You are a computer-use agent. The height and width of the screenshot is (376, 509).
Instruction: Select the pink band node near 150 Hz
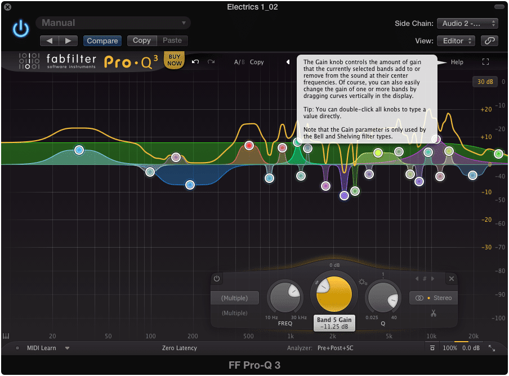tap(176, 158)
